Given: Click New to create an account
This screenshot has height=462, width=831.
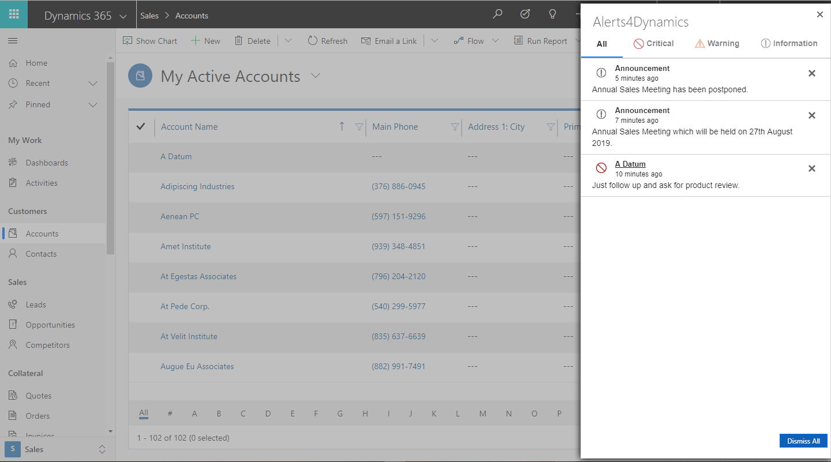Looking at the screenshot, I should [x=205, y=41].
